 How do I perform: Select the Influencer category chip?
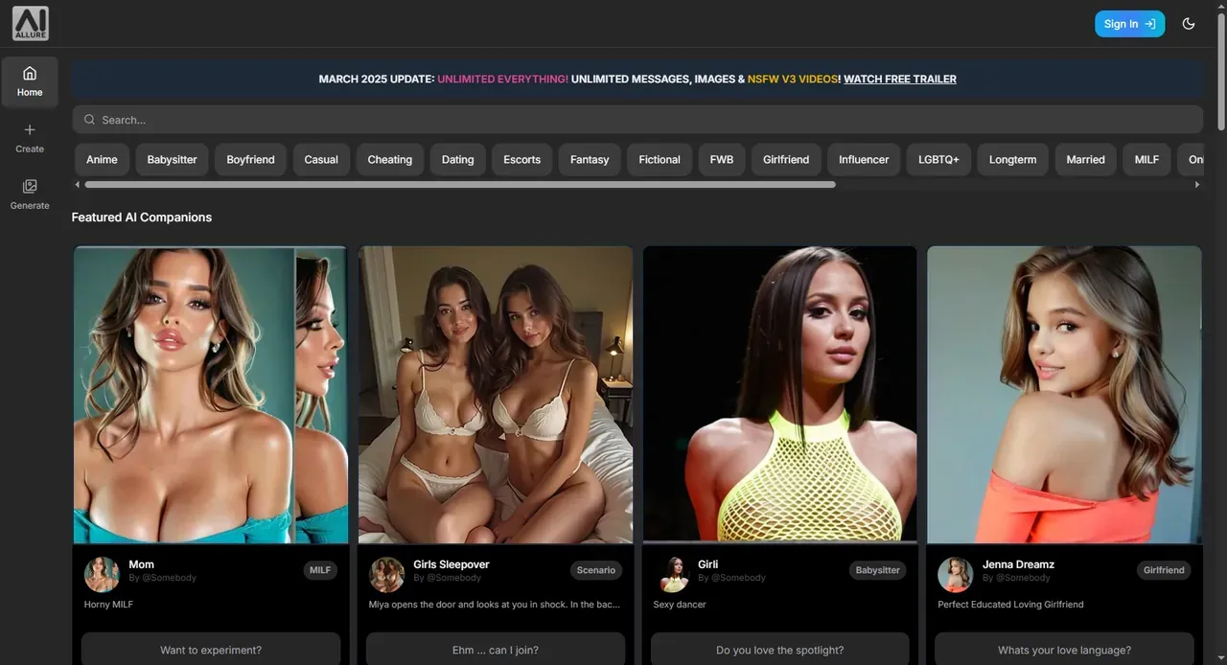click(864, 160)
